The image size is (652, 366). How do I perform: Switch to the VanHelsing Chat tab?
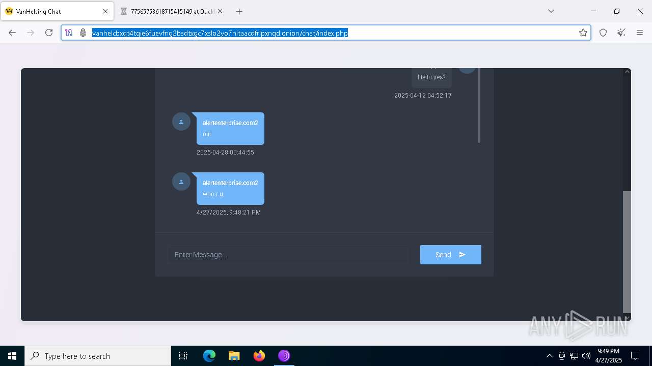pyautogui.click(x=57, y=11)
